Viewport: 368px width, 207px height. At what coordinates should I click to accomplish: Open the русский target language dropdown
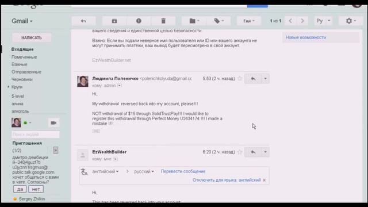(x=144, y=171)
